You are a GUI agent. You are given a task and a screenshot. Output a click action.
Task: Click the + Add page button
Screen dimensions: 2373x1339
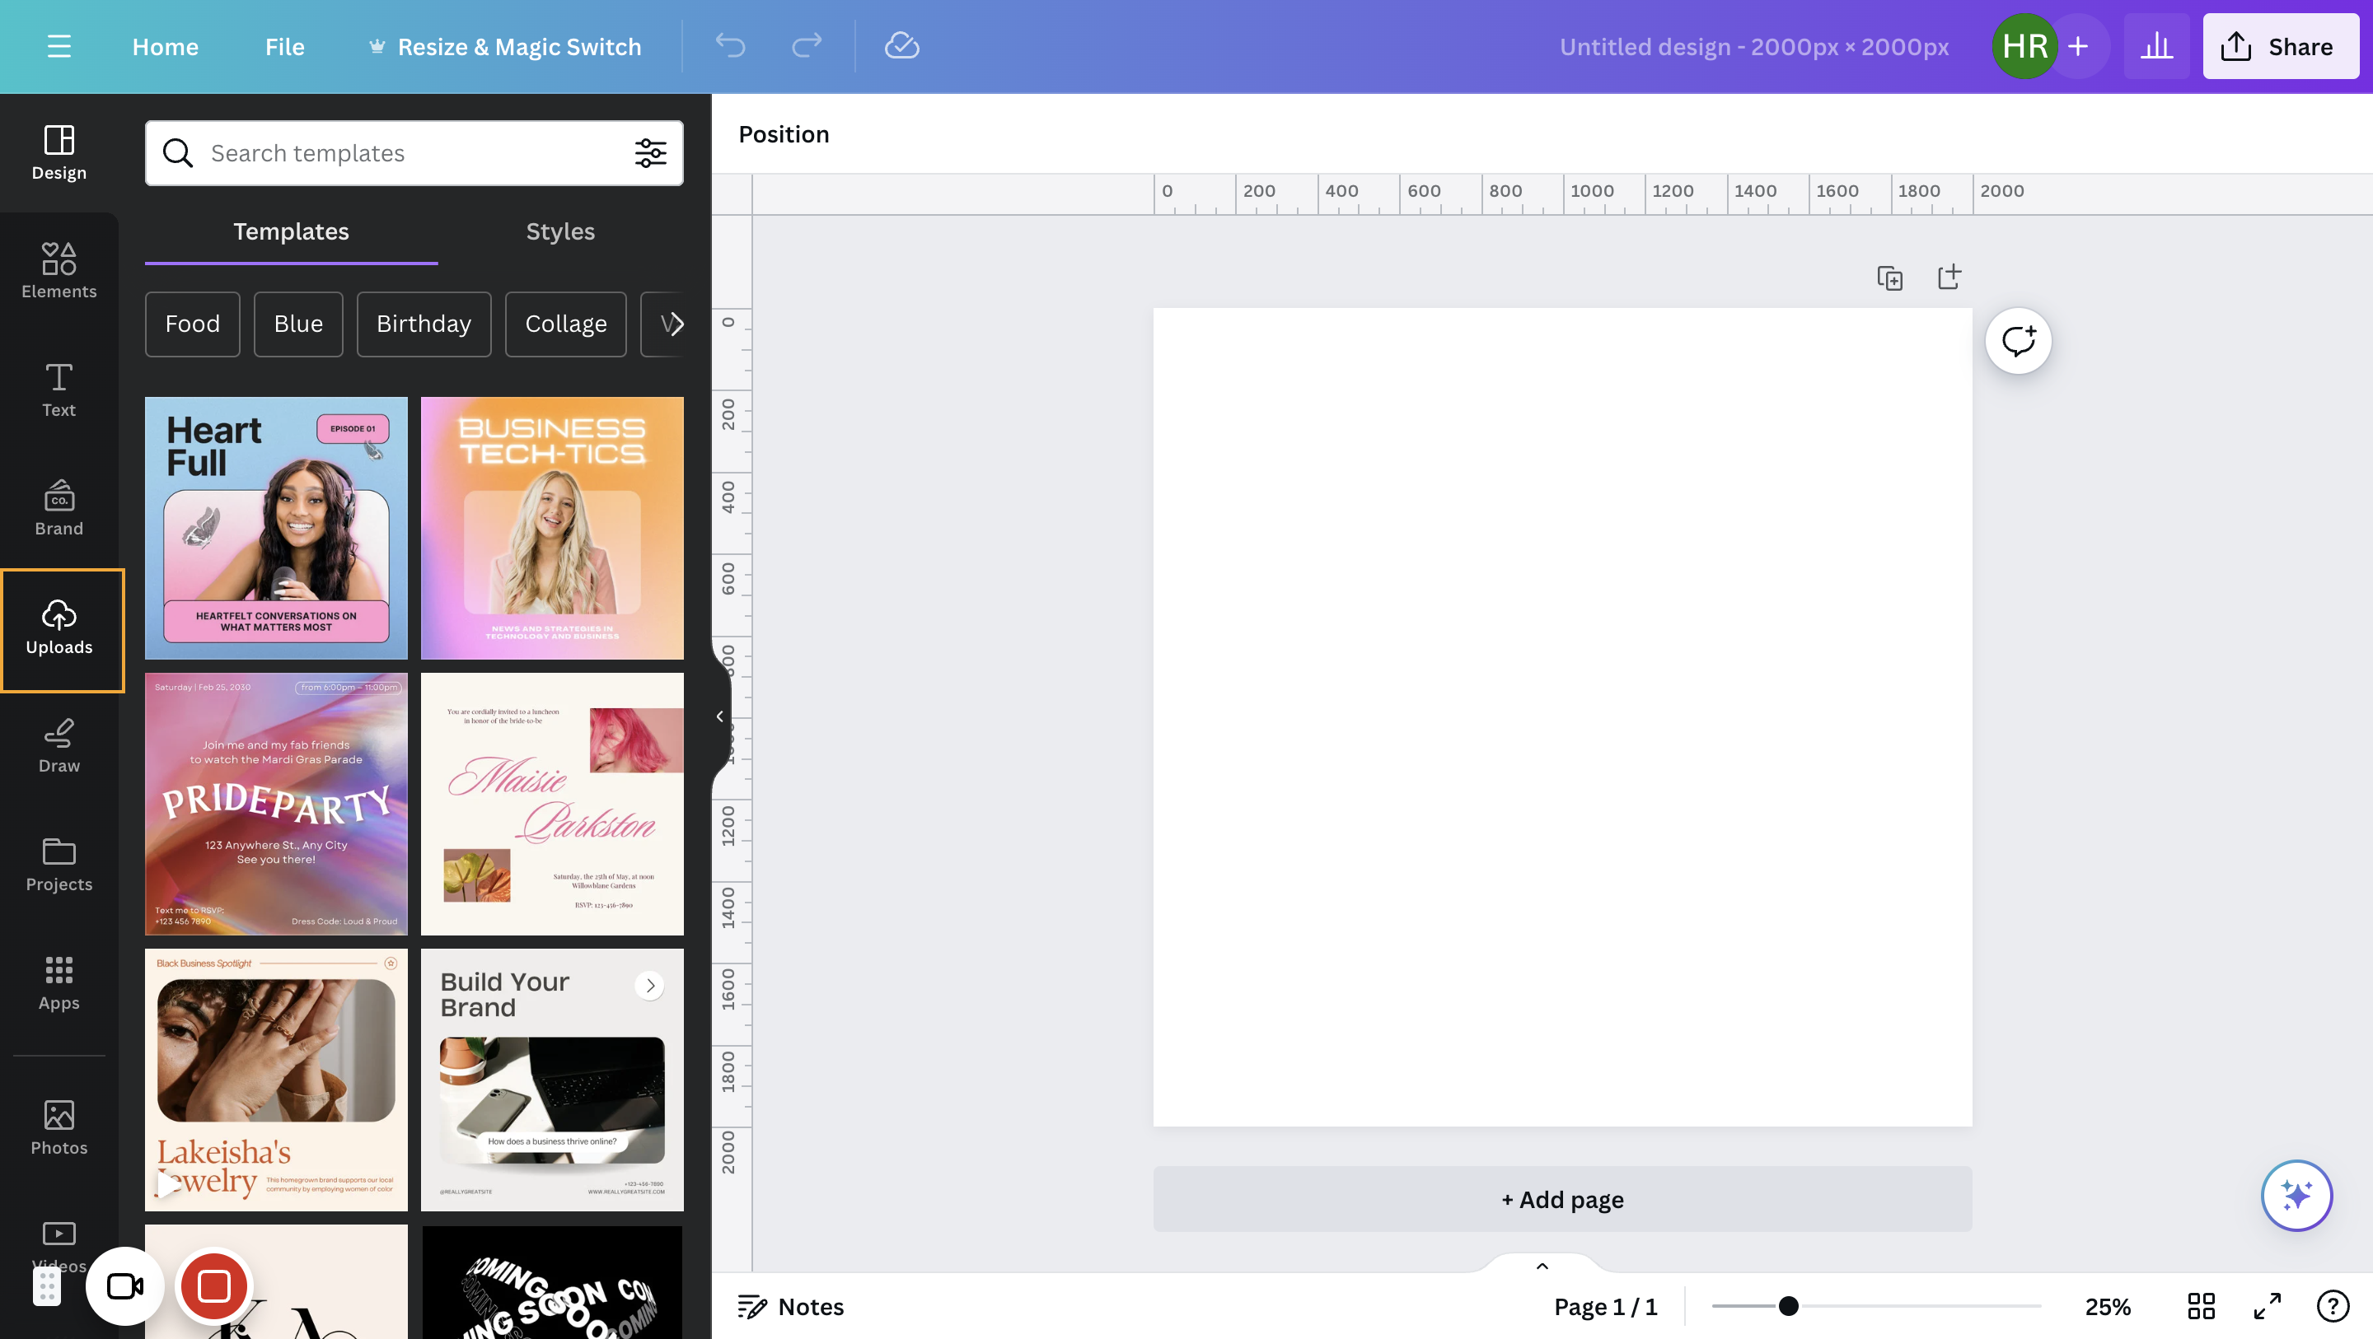[1562, 1199]
